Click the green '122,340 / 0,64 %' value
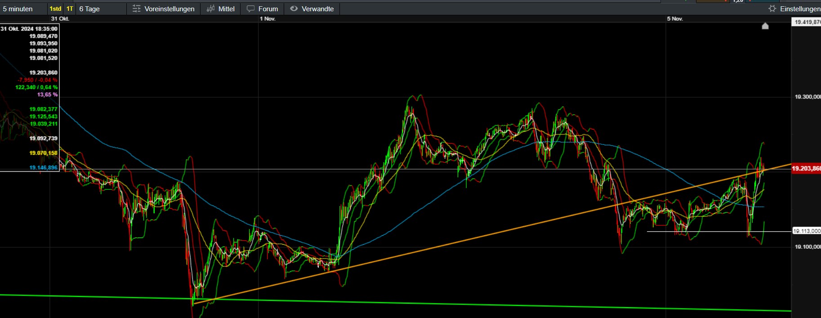This screenshot has height=318, width=821. (36, 87)
